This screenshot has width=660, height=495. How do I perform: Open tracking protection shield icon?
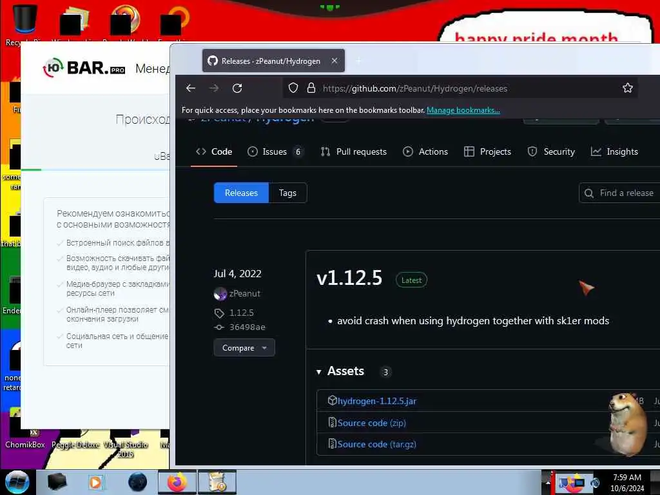point(293,88)
